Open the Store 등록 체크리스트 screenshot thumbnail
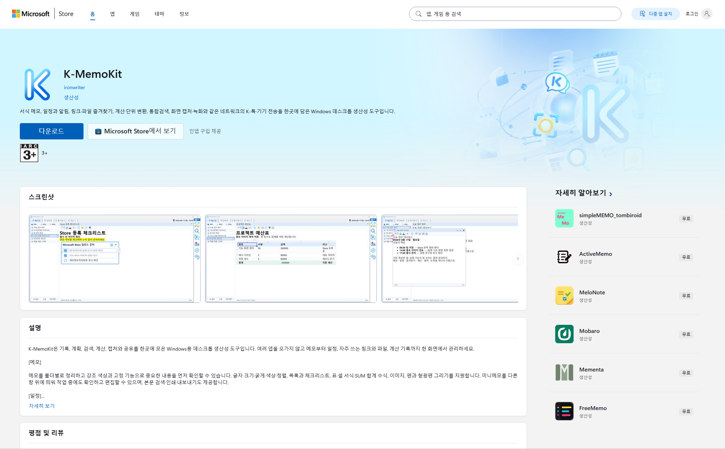Viewport: 725px width, 449px height. [115, 259]
